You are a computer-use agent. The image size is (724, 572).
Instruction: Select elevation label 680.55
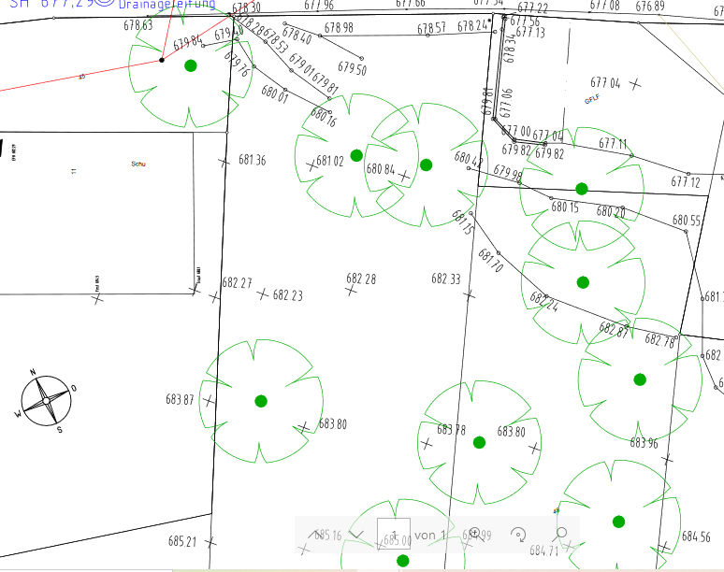coord(687,221)
